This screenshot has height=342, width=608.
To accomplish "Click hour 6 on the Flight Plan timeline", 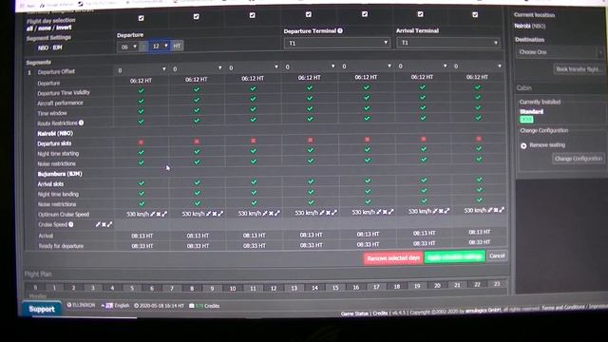I will (152, 289).
